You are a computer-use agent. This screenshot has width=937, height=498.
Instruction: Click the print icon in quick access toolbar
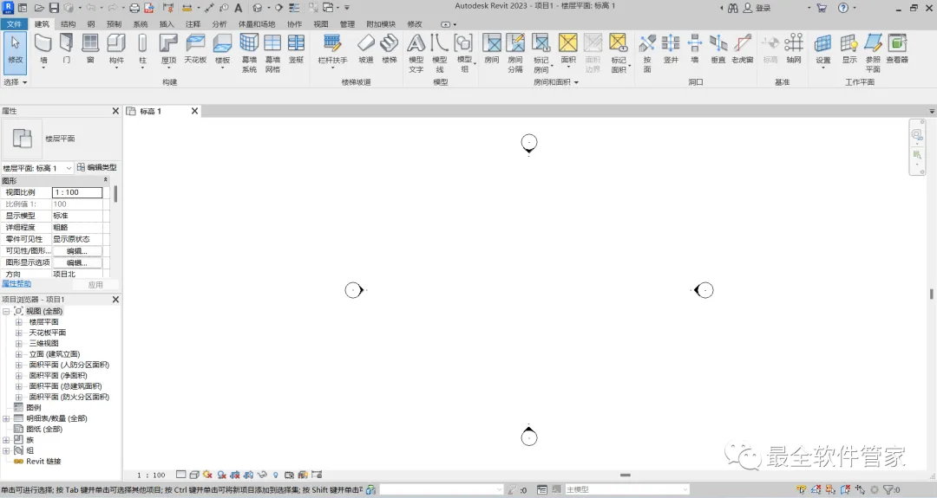coord(134,8)
